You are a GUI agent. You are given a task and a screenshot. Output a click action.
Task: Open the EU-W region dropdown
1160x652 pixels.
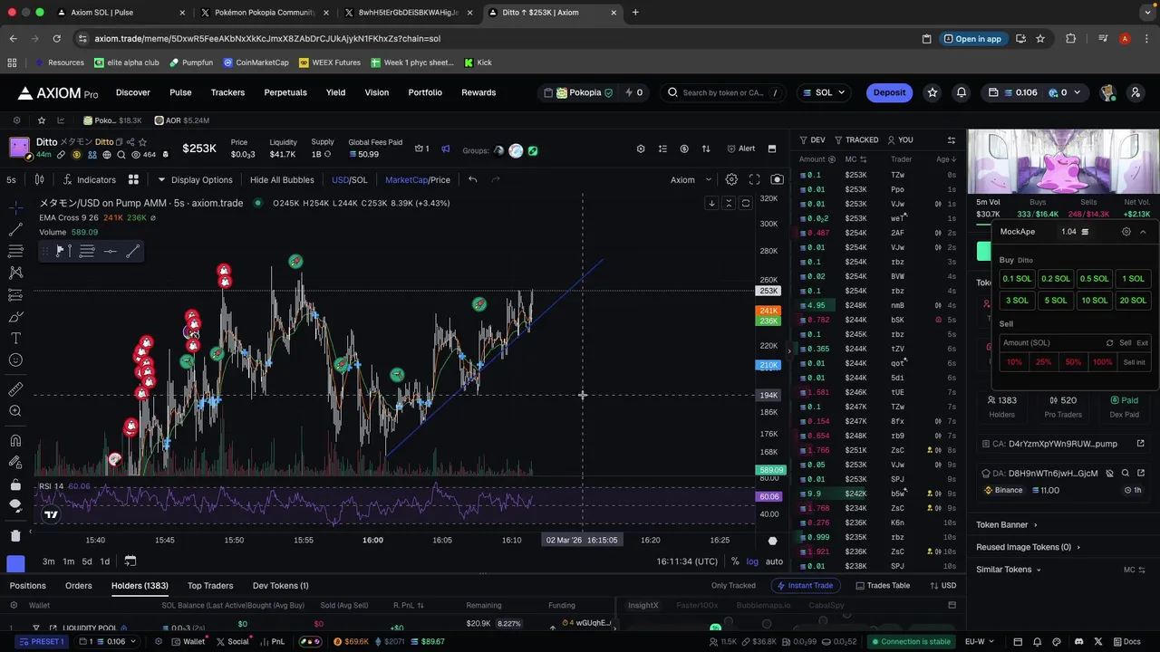pyautogui.click(x=979, y=641)
